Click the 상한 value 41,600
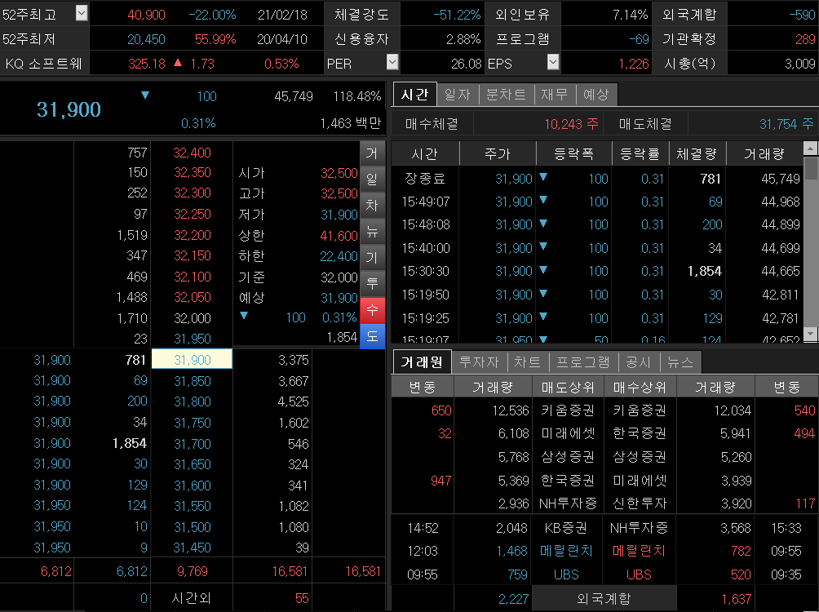 coord(339,236)
